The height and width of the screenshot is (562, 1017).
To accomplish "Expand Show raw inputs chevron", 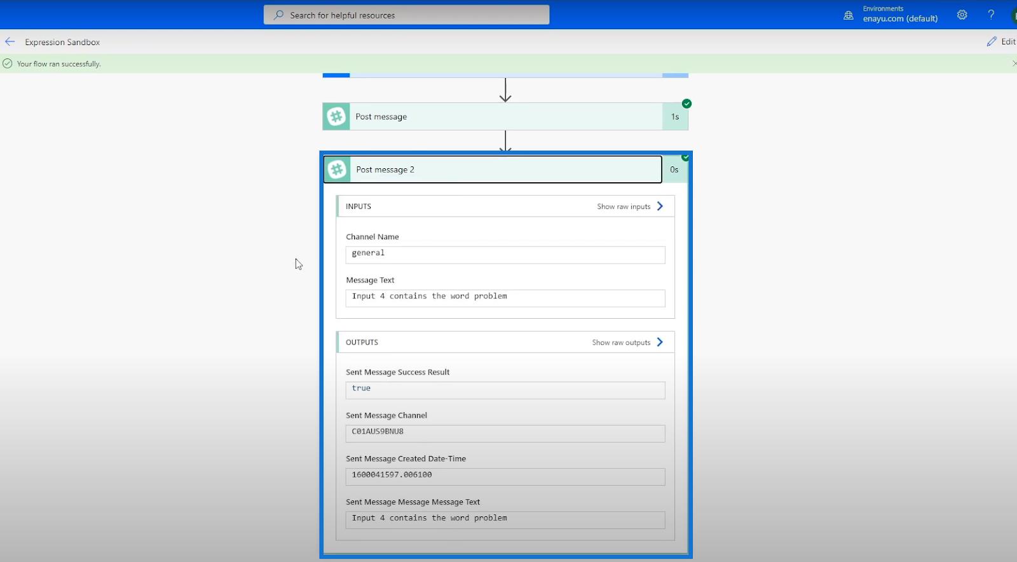I will [x=660, y=206].
